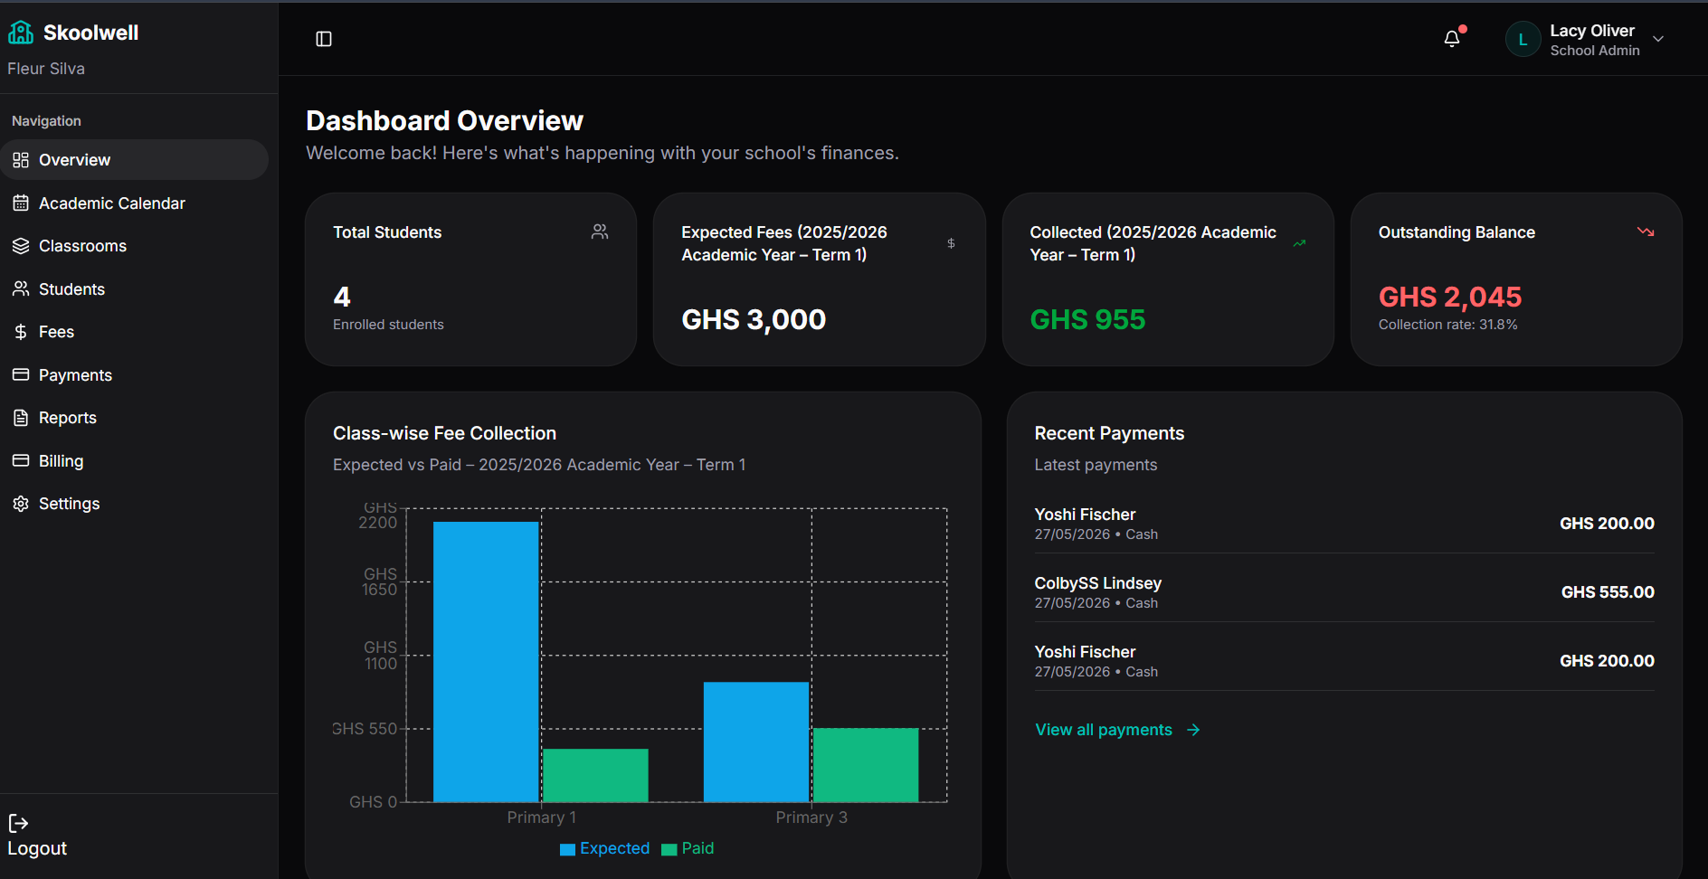Expand the Lacy Oliver account menu chevron
The height and width of the screenshot is (879, 1708).
(x=1658, y=39)
